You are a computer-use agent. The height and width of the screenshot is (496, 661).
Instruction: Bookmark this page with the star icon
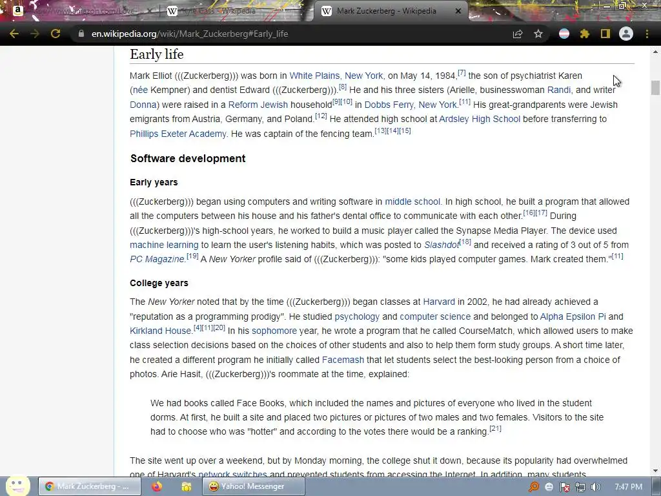coord(538,34)
